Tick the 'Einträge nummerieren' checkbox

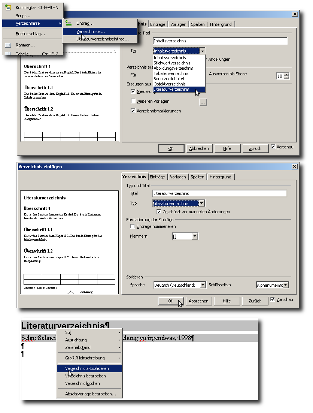[x=133, y=226]
